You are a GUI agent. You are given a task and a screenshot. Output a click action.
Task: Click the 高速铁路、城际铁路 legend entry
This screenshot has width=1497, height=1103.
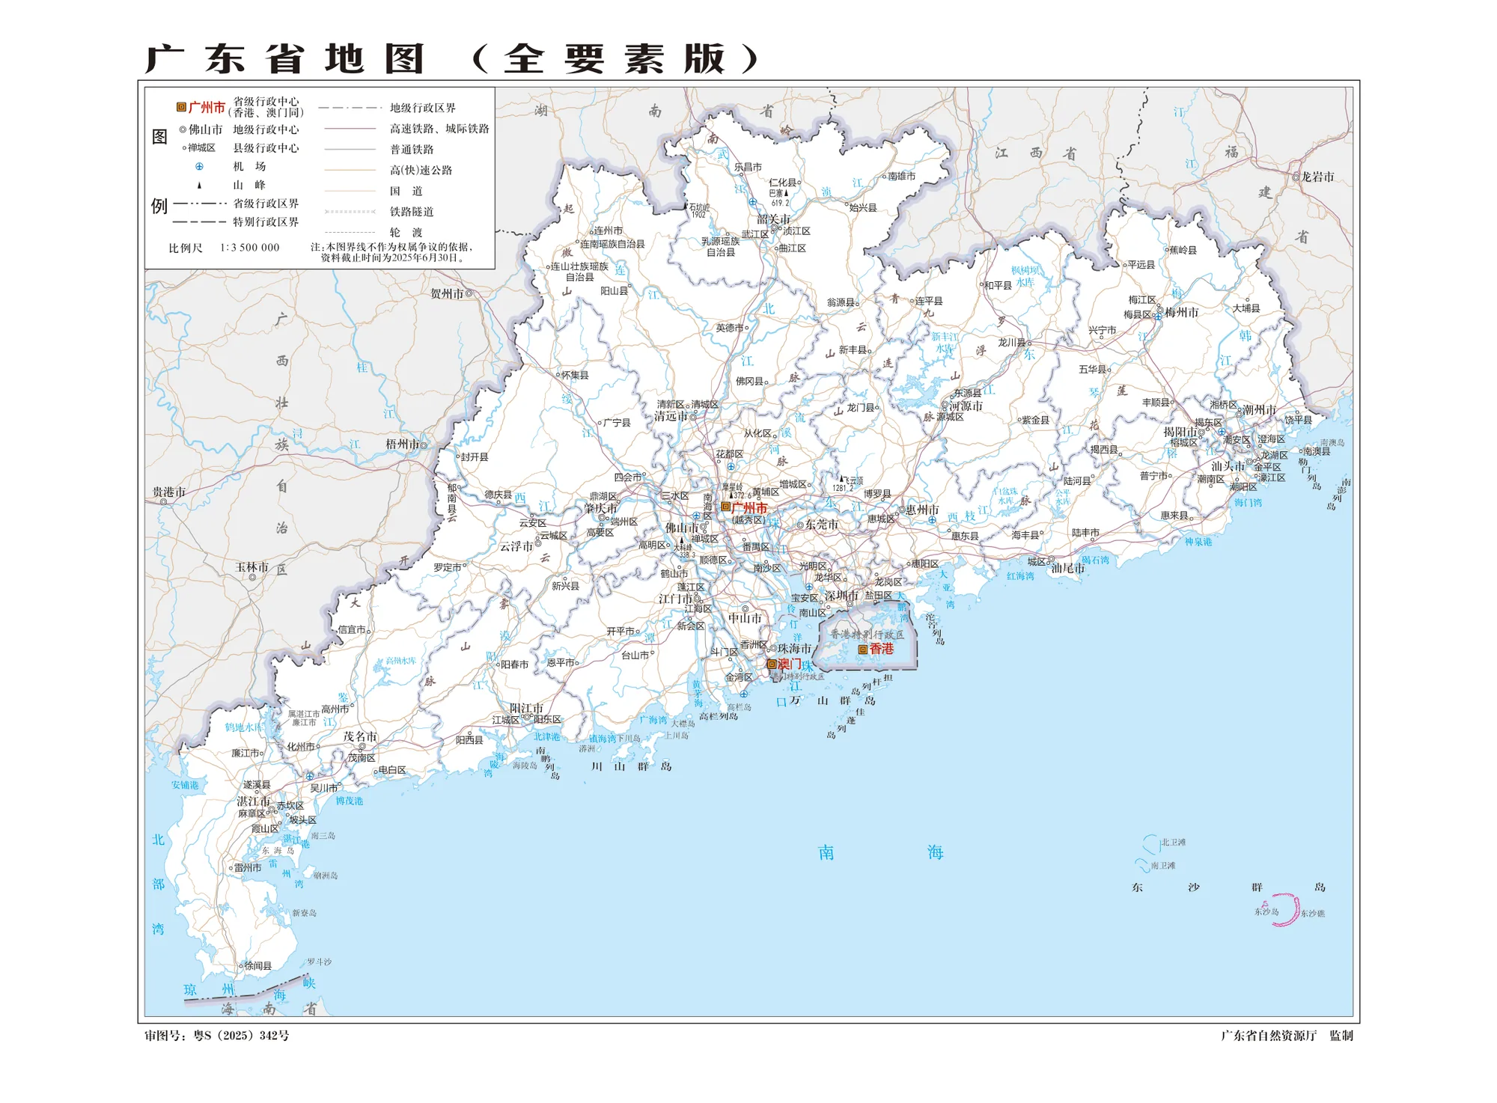coord(439,129)
